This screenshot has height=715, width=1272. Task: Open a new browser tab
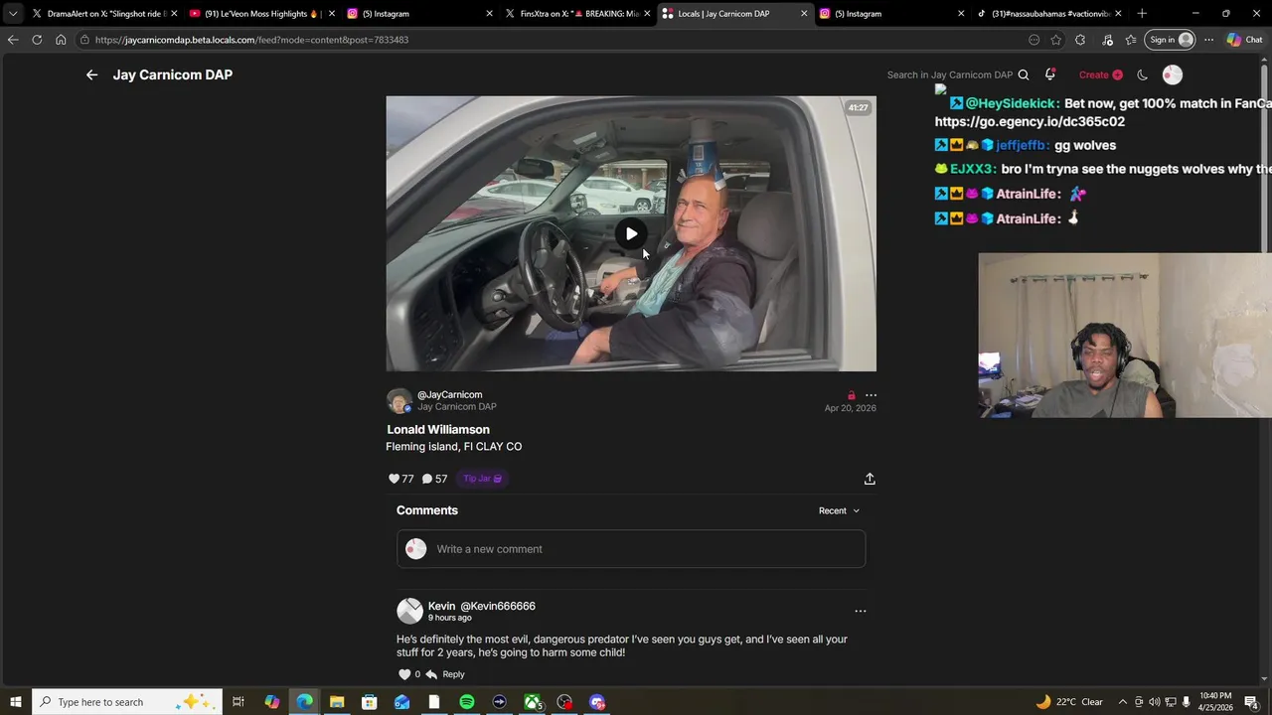[1142, 14]
